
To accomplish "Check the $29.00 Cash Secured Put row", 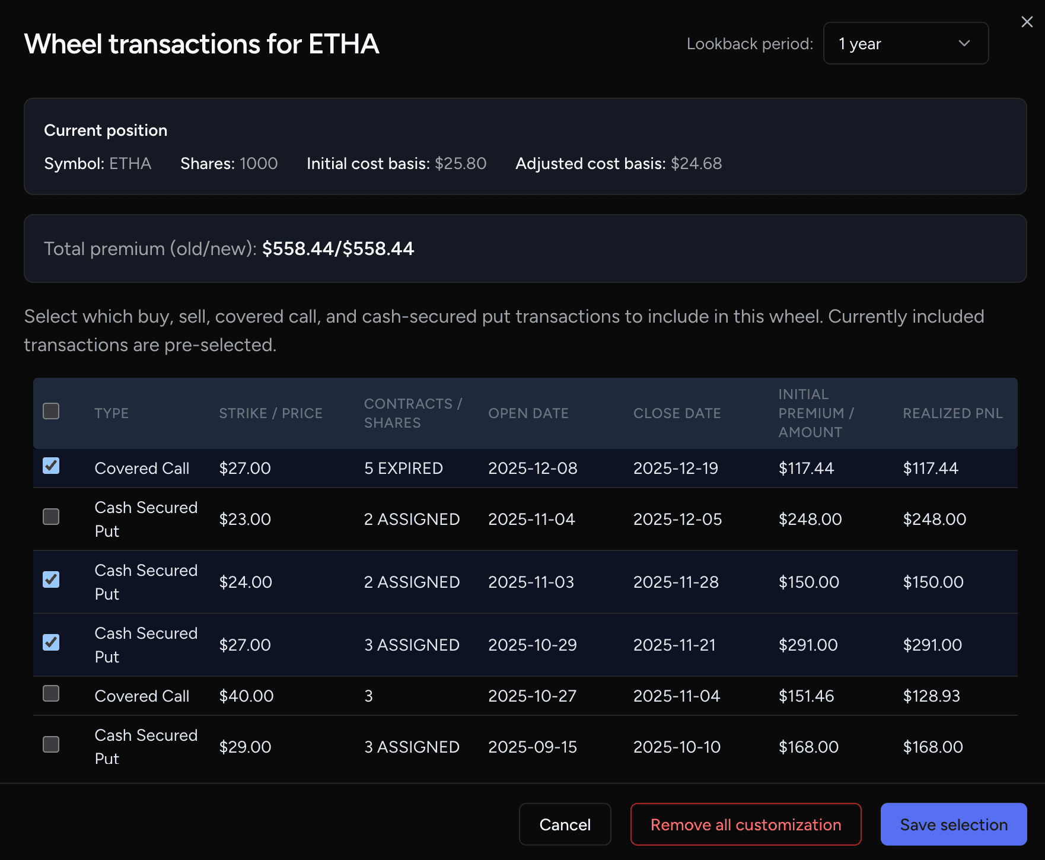I will point(51,744).
